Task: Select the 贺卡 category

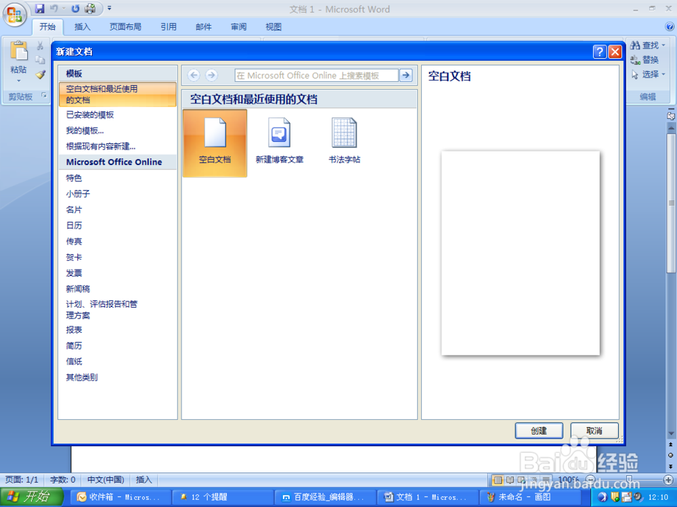Action: coord(74,258)
